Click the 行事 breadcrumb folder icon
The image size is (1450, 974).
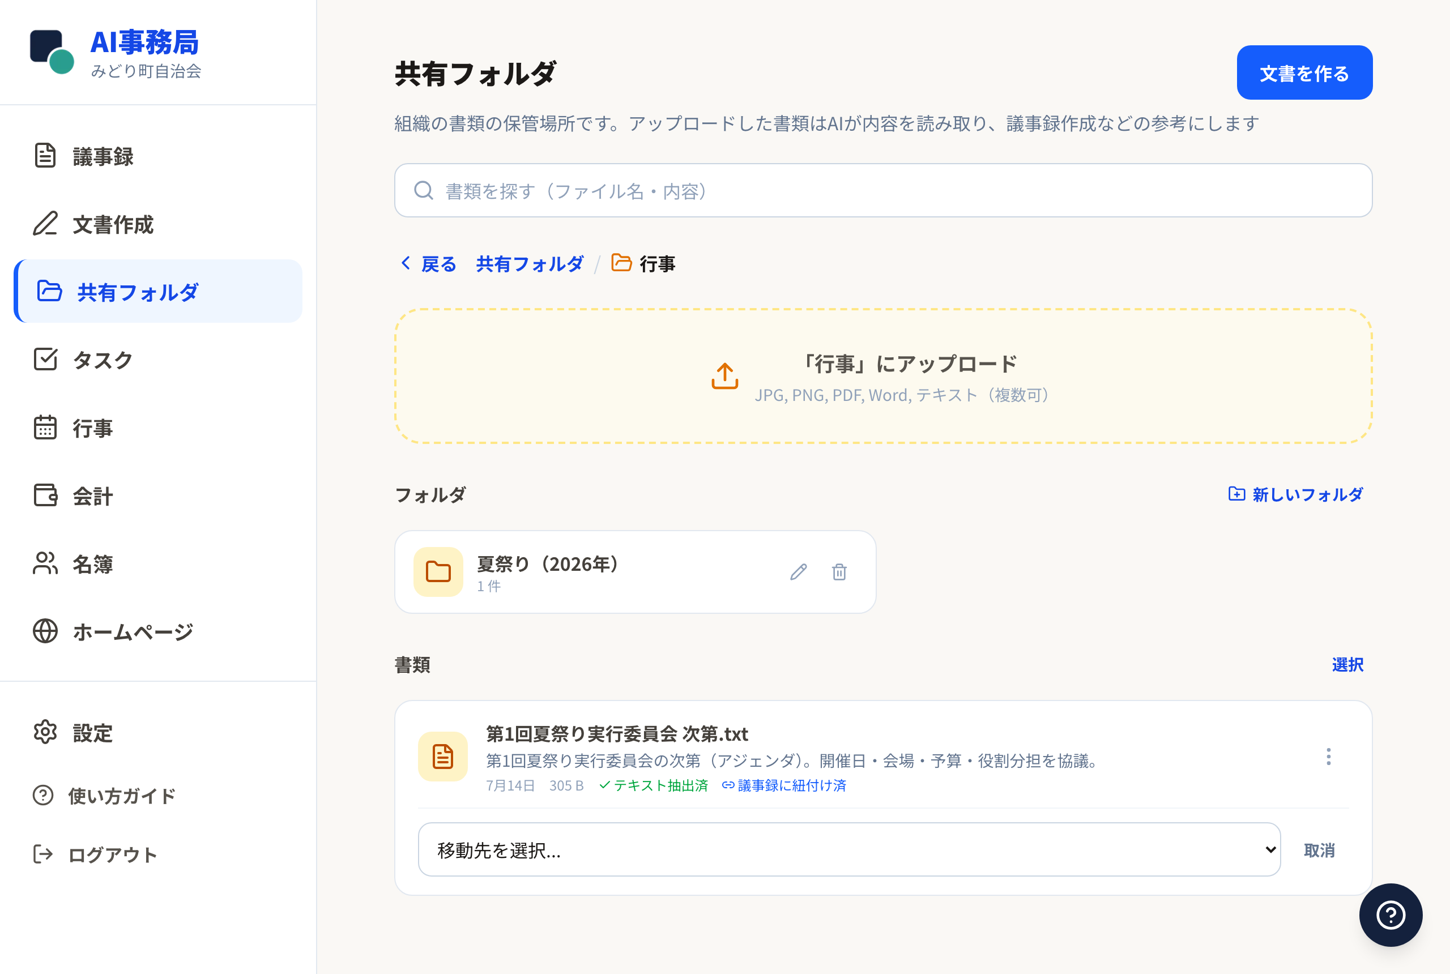(621, 263)
